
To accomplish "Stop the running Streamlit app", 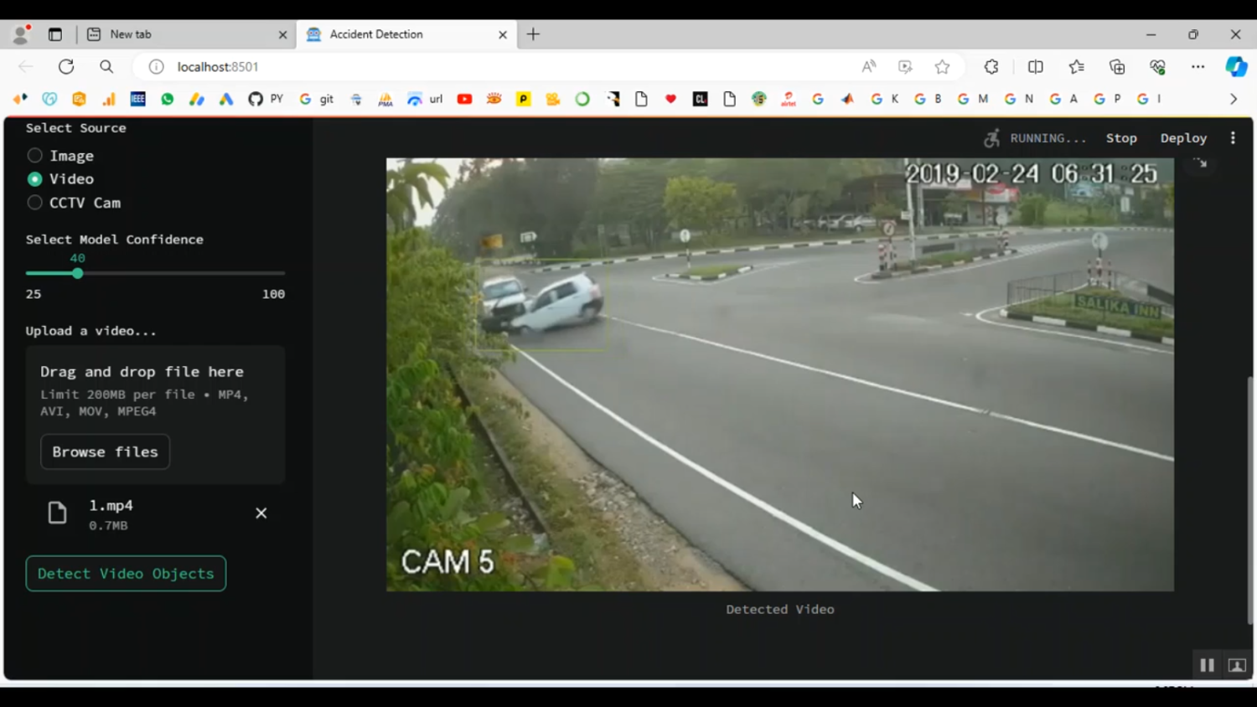I will pyautogui.click(x=1121, y=138).
